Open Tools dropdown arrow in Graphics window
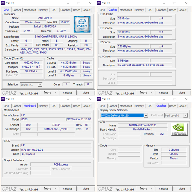Screen dimensions: 192x192 (152, 188)
